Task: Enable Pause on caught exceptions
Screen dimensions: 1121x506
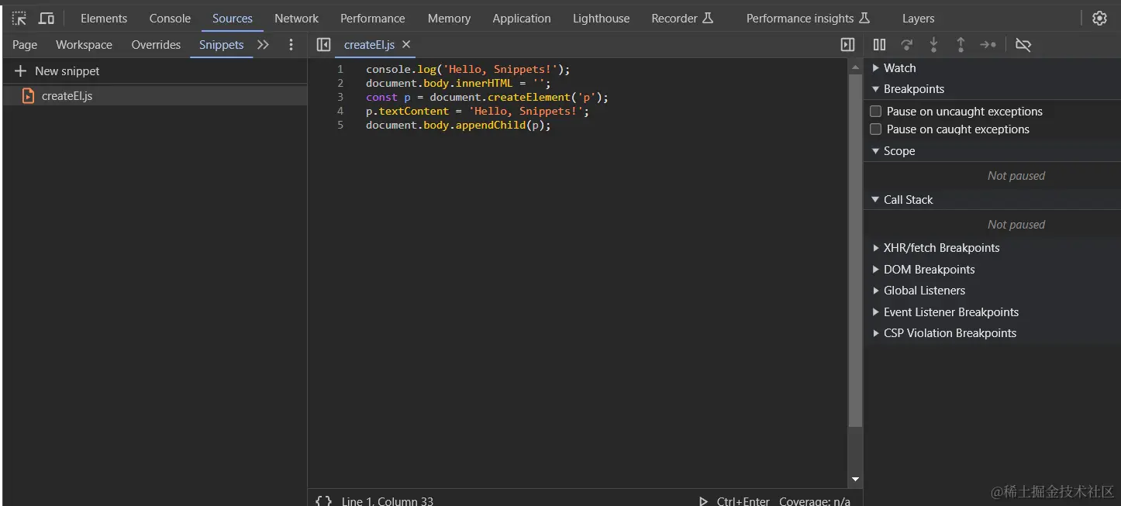Action: [x=876, y=129]
